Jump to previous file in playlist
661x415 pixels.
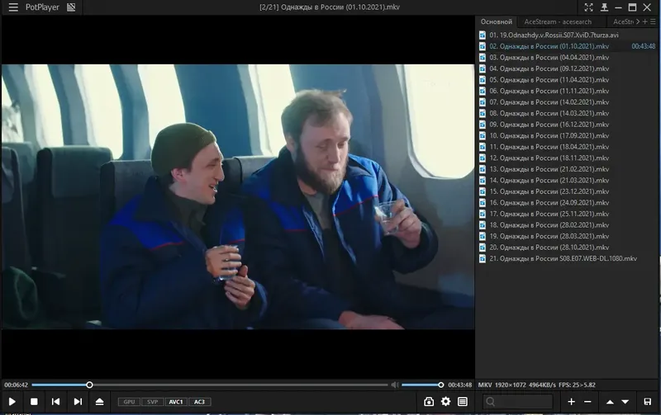(55, 402)
